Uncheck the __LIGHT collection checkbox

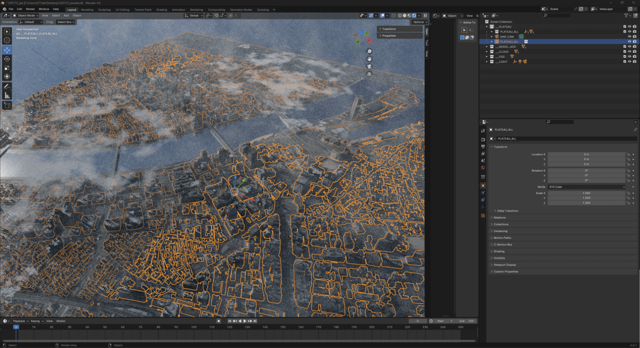point(625,62)
